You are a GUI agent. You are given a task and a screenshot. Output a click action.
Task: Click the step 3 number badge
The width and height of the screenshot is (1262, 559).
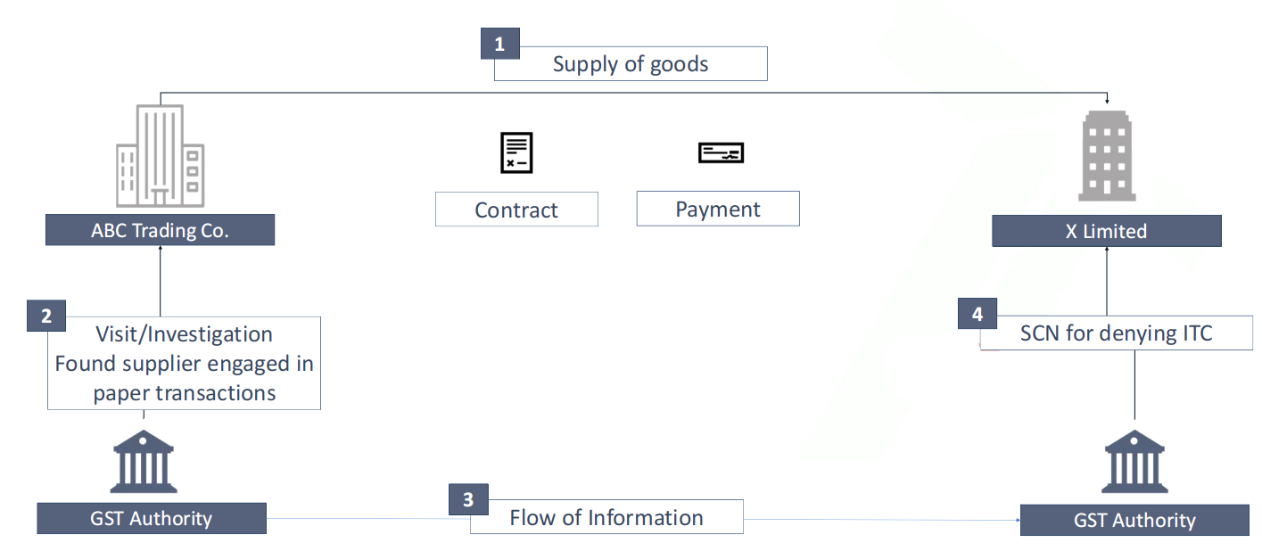tap(468, 500)
